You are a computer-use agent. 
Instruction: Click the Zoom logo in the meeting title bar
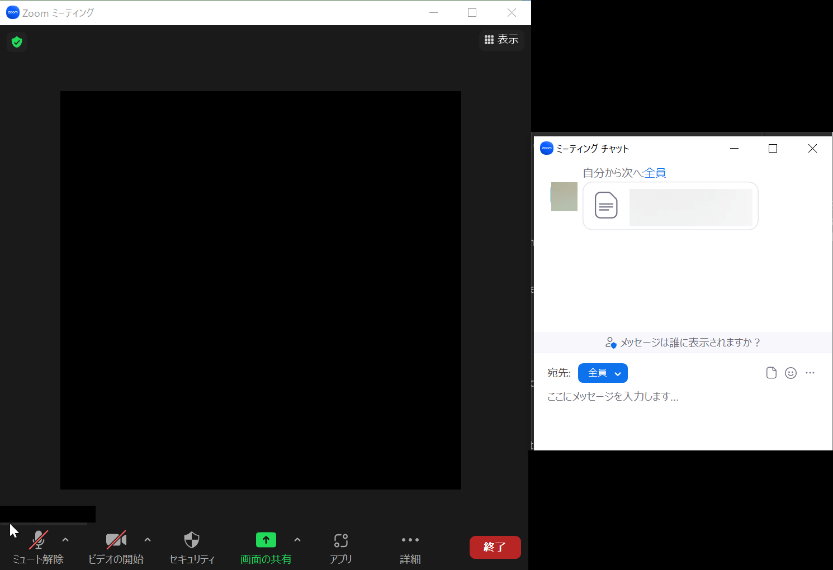click(12, 12)
